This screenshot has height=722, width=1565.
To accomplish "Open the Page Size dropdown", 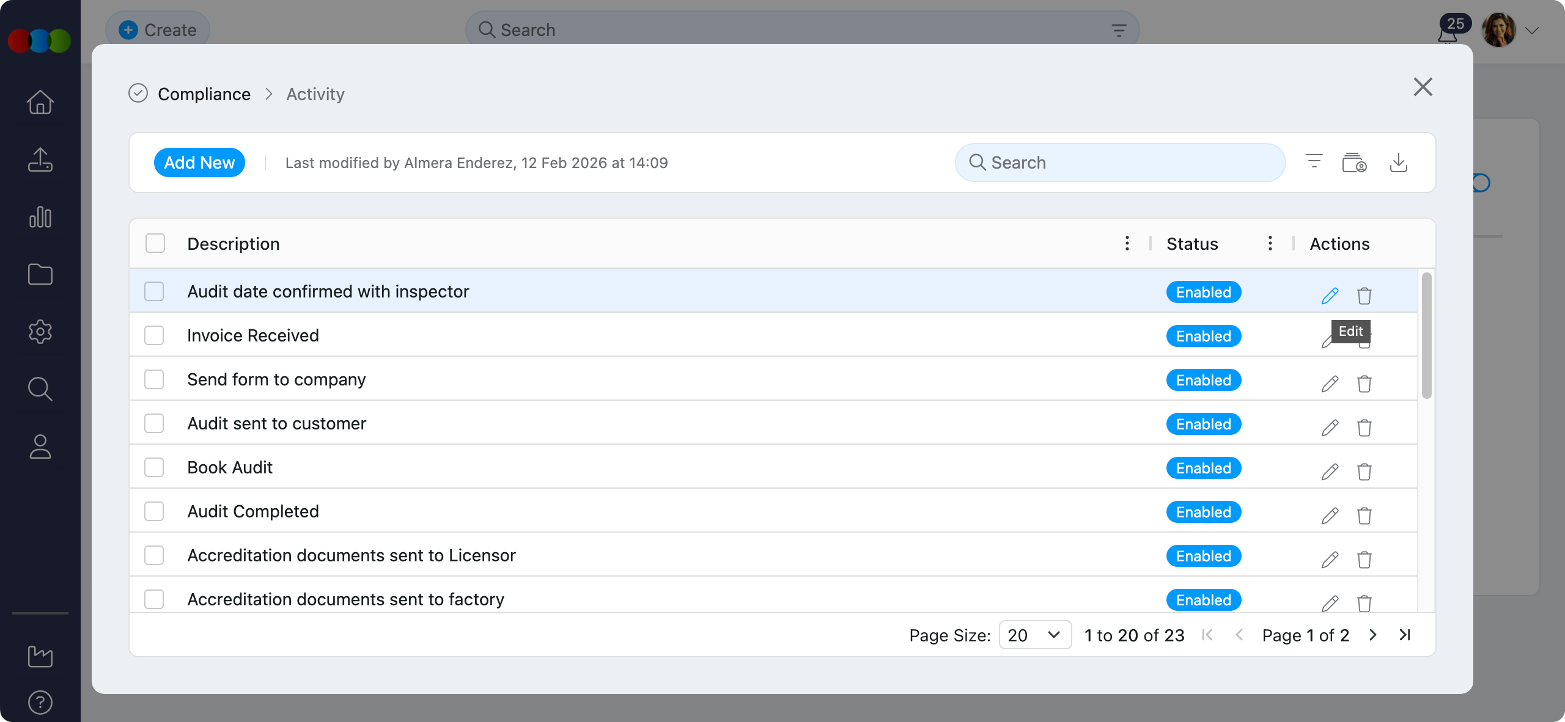I will 1034,635.
